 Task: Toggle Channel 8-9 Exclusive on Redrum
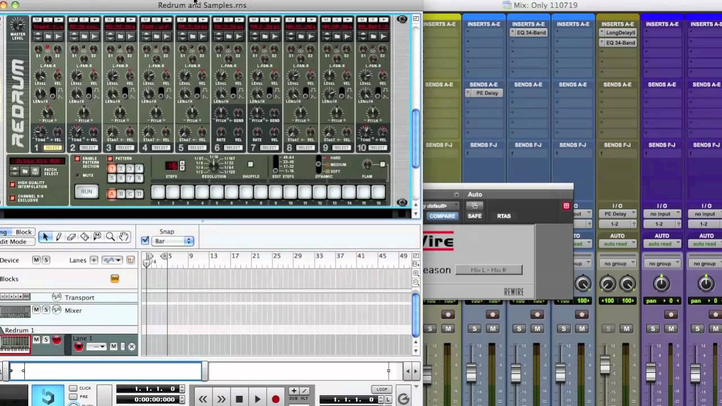pyautogui.click(x=12, y=197)
